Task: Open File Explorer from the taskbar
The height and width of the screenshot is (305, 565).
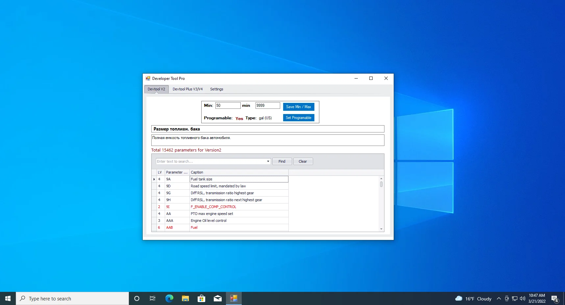Action: click(x=185, y=298)
